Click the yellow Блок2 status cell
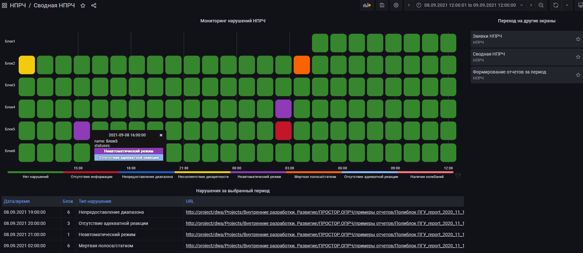Viewport: 583px width, 253px height. [27, 65]
